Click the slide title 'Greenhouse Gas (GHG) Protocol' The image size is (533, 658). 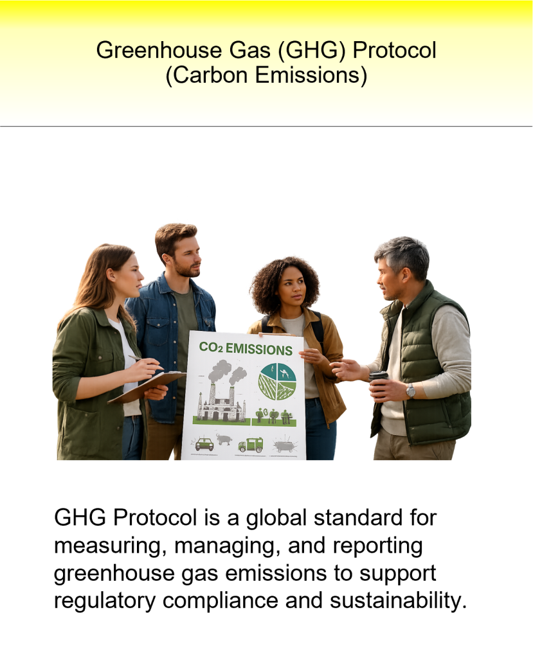(266, 50)
